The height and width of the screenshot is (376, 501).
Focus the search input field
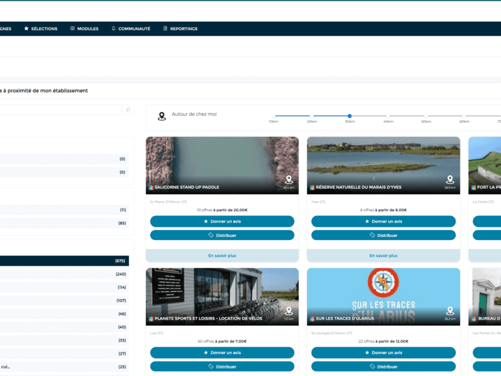(x=61, y=110)
